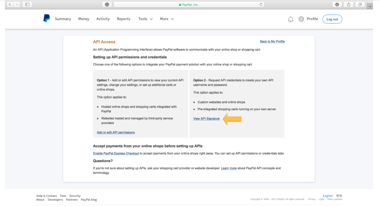Open View API Signature link

click(x=206, y=119)
